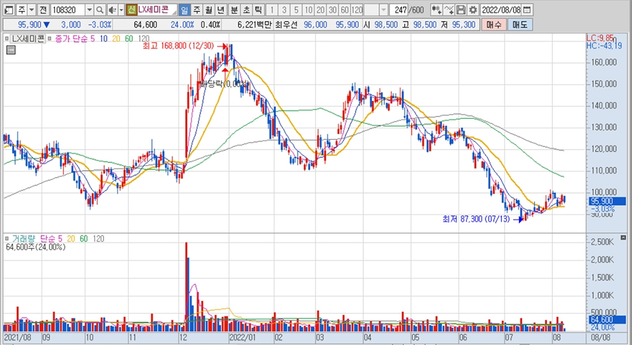The width and height of the screenshot is (632, 345).
Task: Click the 매수 buy button
Action: coord(493,25)
